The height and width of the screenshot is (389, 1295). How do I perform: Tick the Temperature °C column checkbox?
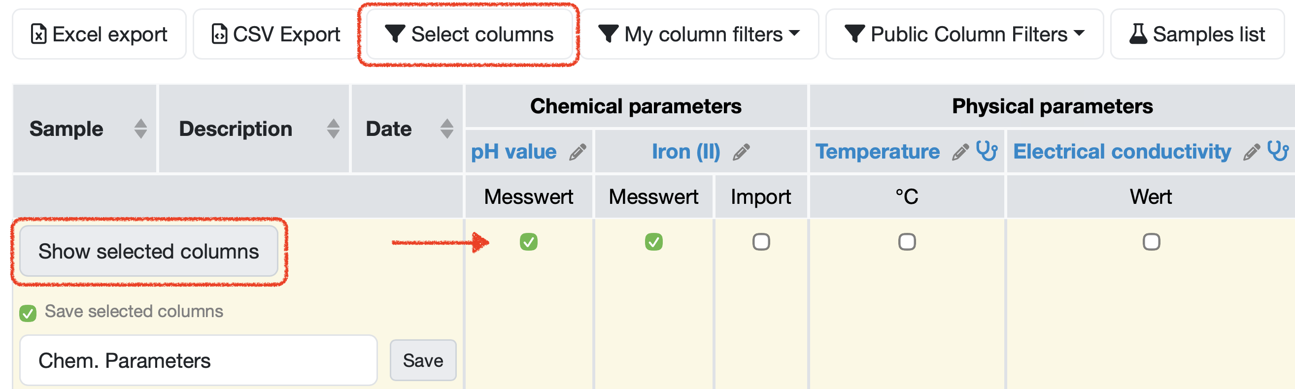click(907, 242)
